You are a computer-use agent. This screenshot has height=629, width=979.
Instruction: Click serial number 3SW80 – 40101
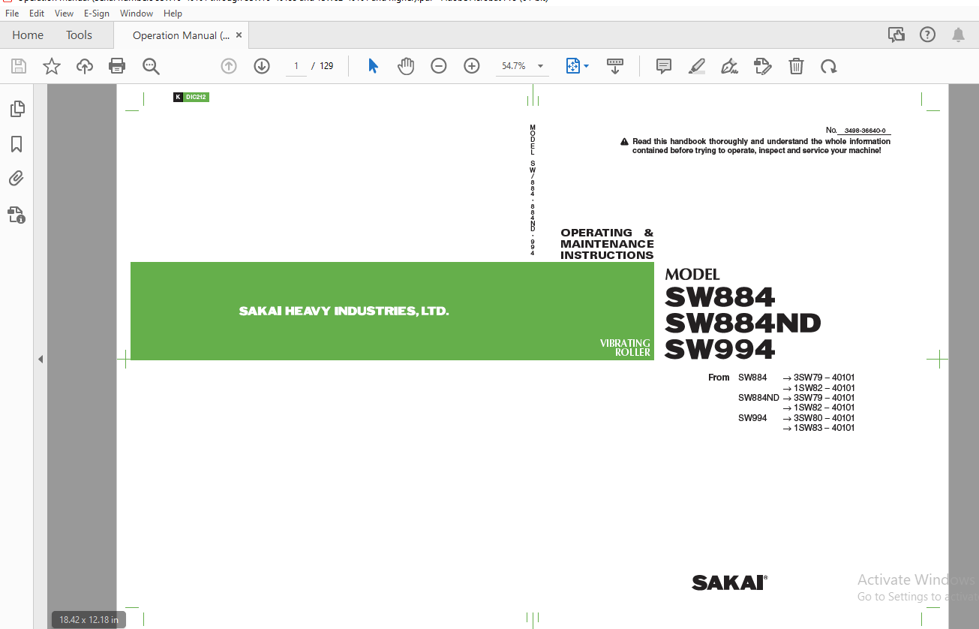click(x=824, y=418)
